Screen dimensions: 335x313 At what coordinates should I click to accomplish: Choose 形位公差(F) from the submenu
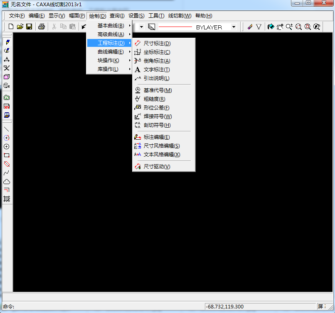coord(164,108)
